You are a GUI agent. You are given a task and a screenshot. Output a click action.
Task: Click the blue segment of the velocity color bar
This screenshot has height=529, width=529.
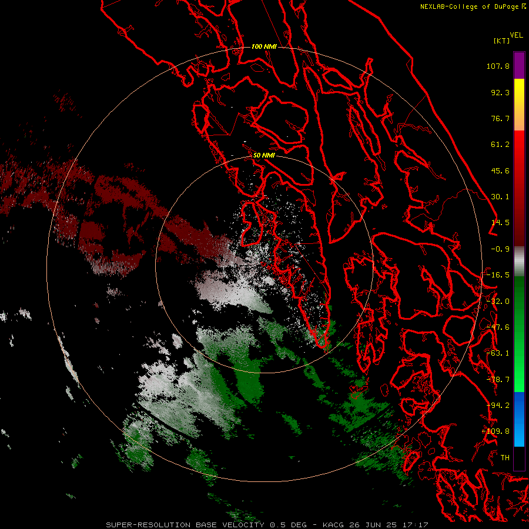pos(519,419)
